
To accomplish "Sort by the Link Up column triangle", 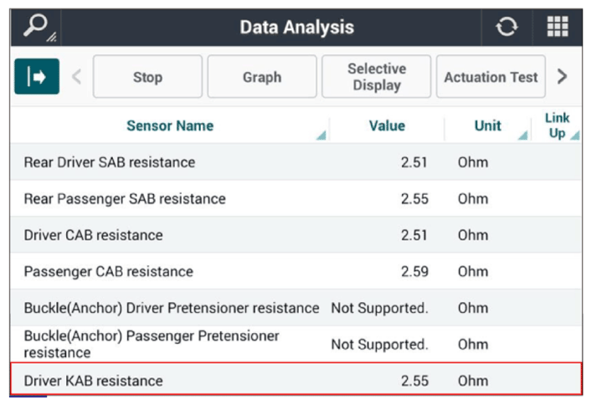I will point(575,135).
